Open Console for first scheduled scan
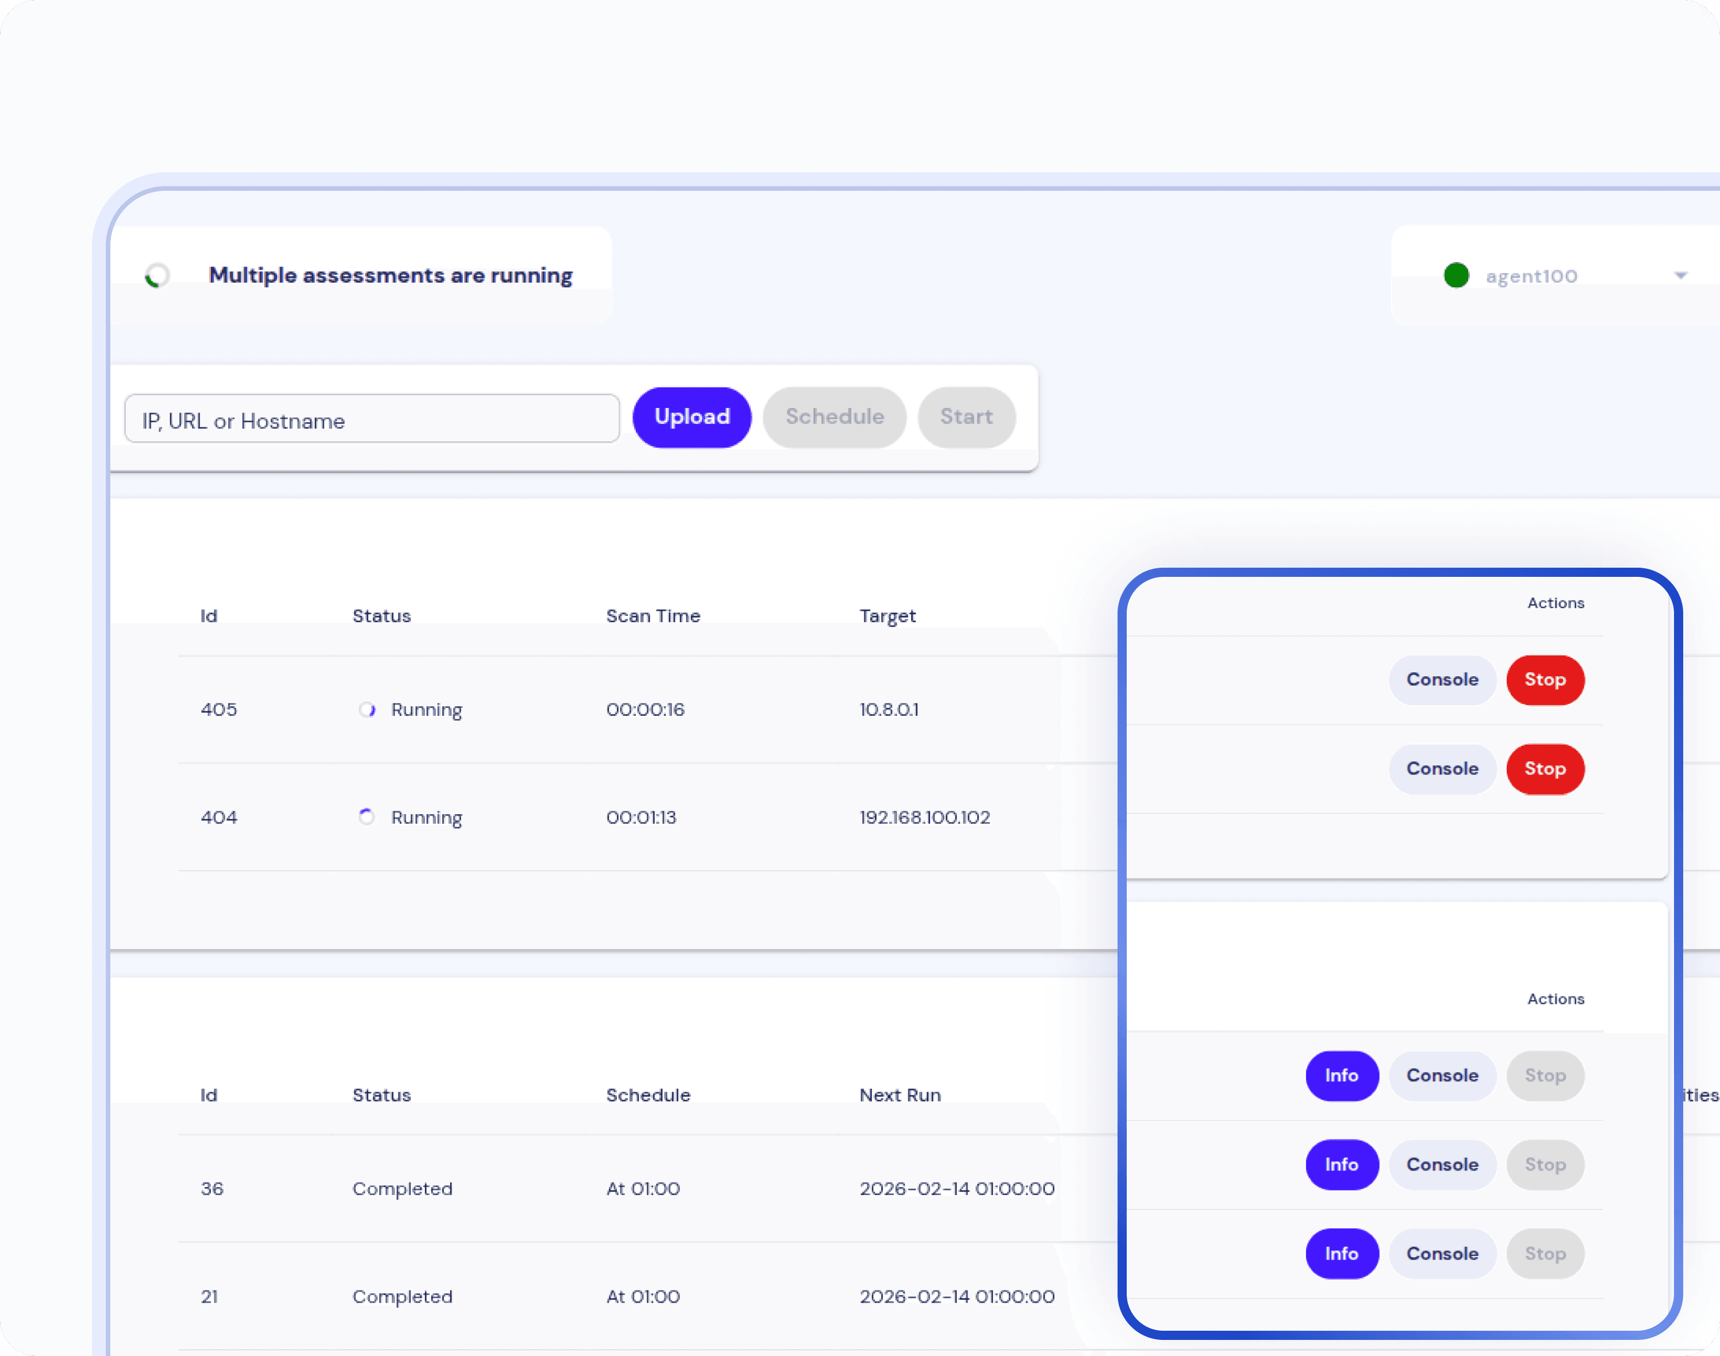Viewport: 1720px width, 1356px height. point(1441,1076)
